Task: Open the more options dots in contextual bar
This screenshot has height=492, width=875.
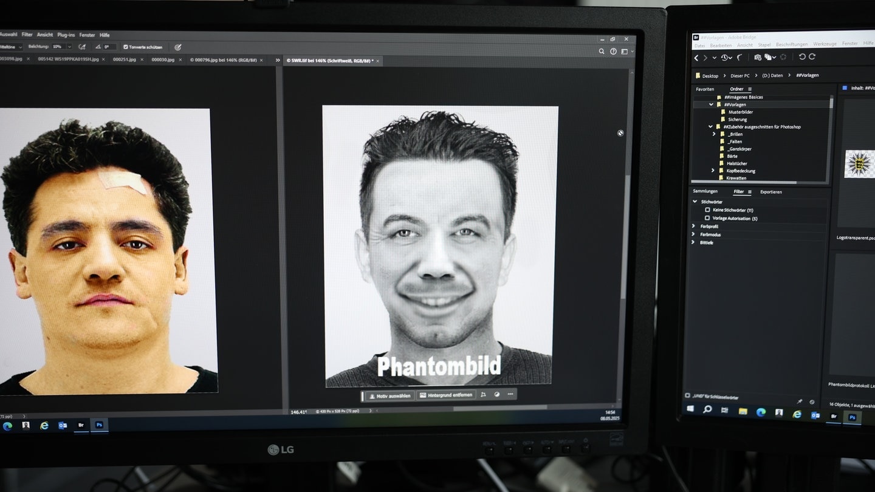Action: coord(510,394)
